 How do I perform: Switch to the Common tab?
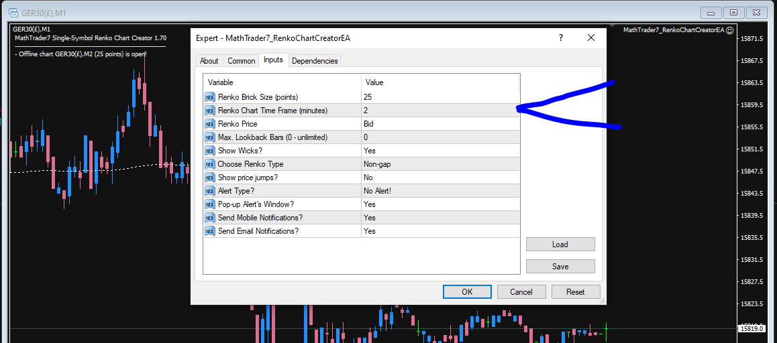pyautogui.click(x=242, y=61)
